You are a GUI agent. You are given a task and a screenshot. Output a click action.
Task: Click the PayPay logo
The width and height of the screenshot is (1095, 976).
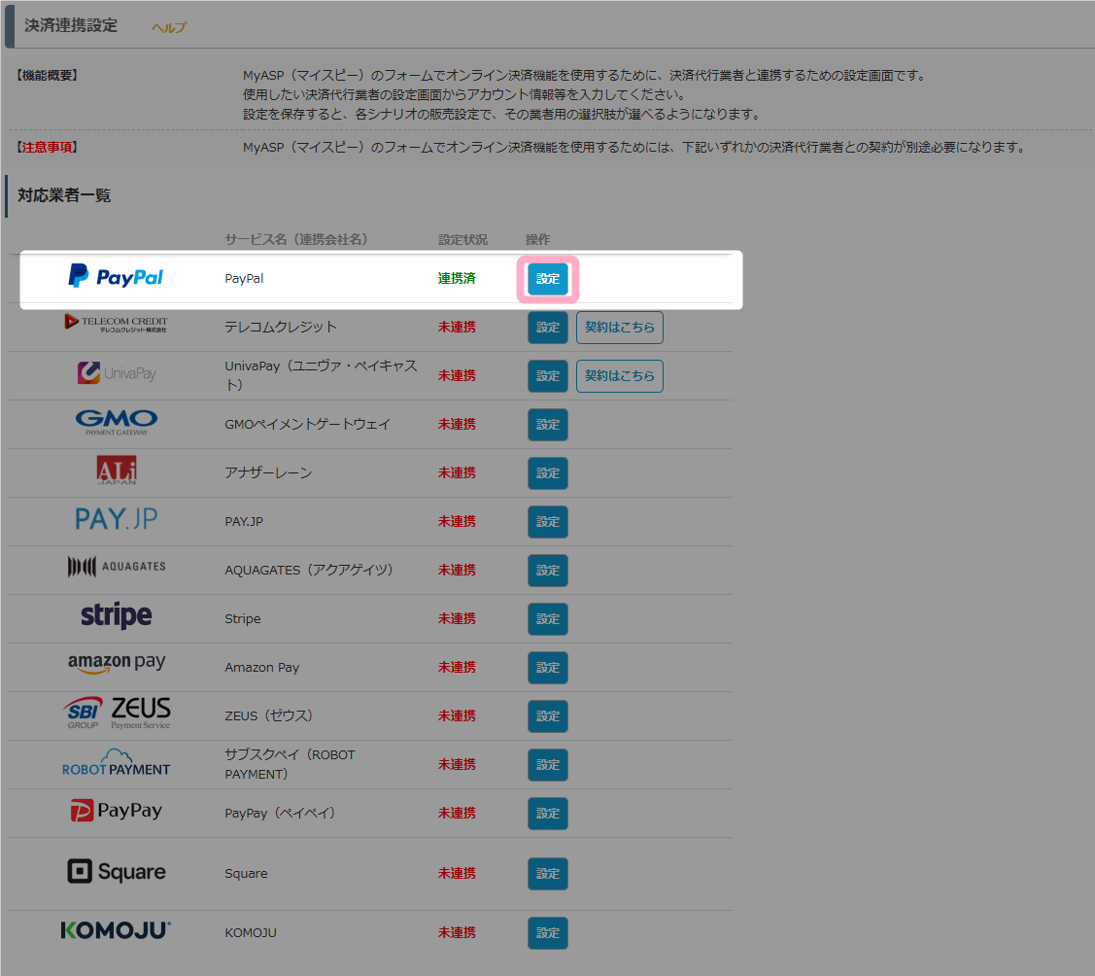tap(116, 811)
